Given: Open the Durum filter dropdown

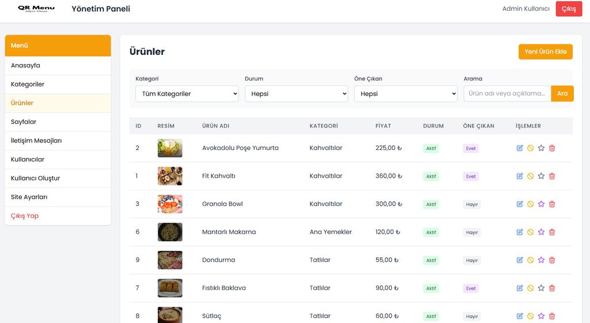Looking at the screenshot, I should (297, 94).
